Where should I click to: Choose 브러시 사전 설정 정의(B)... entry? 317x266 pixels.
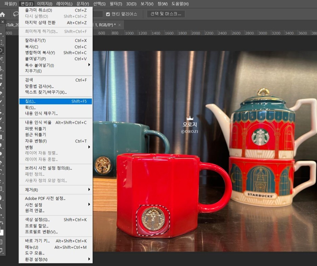point(56,168)
